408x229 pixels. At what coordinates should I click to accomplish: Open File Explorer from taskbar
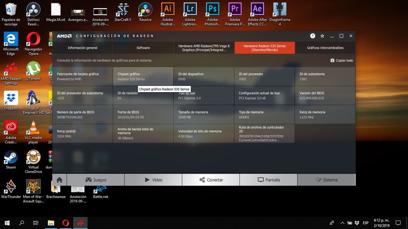[x=51, y=223]
